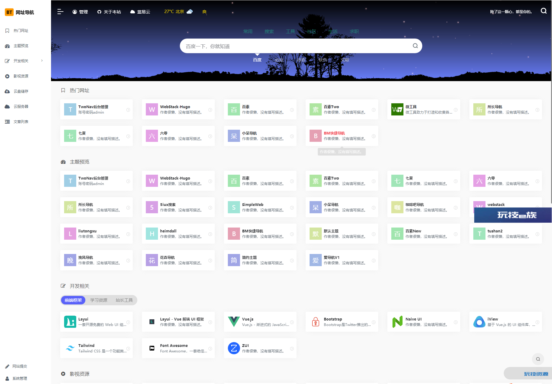
Task: Open the 花 icon of 花森导航
Action: tap(152, 260)
